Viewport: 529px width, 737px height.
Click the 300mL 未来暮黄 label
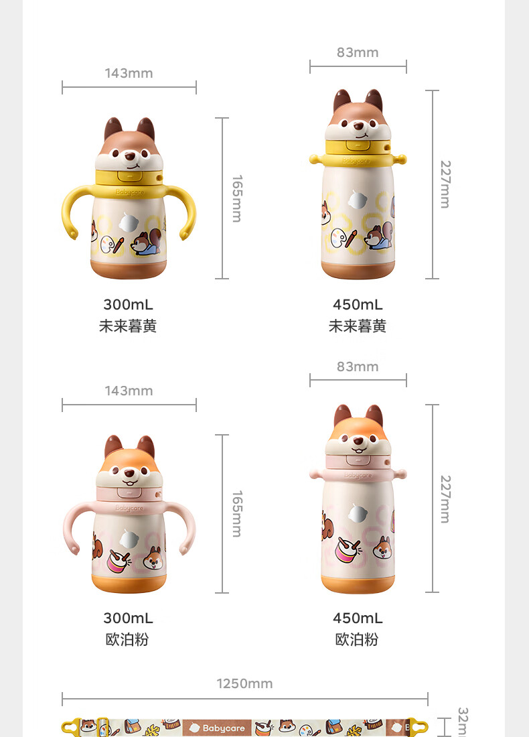pos(128,315)
